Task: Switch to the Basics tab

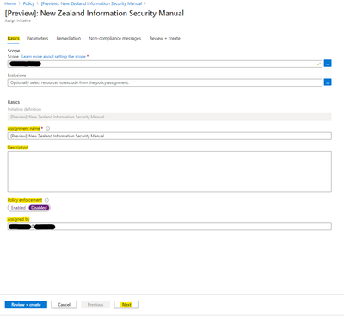Action: click(x=14, y=39)
